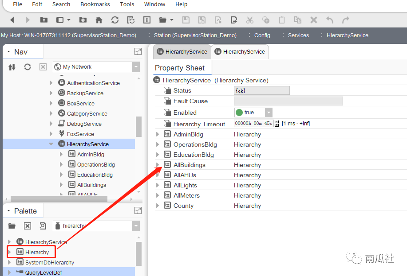407x276 pixels.
Task: Click the Undo arrow toolbar icon
Action: 329,20
